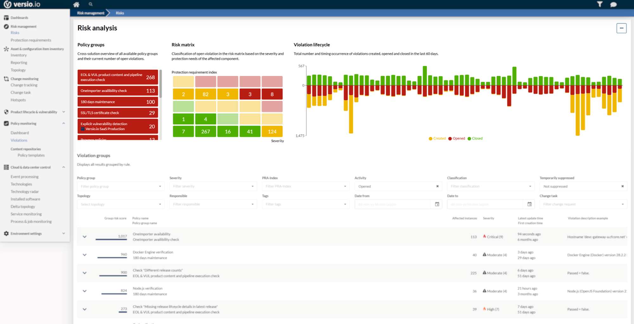Select the SSL/TLS certificate check group

pyautogui.click(x=118, y=113)
